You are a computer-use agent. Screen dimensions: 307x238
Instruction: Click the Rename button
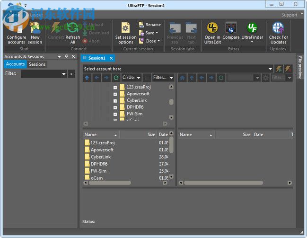(149, 25)
